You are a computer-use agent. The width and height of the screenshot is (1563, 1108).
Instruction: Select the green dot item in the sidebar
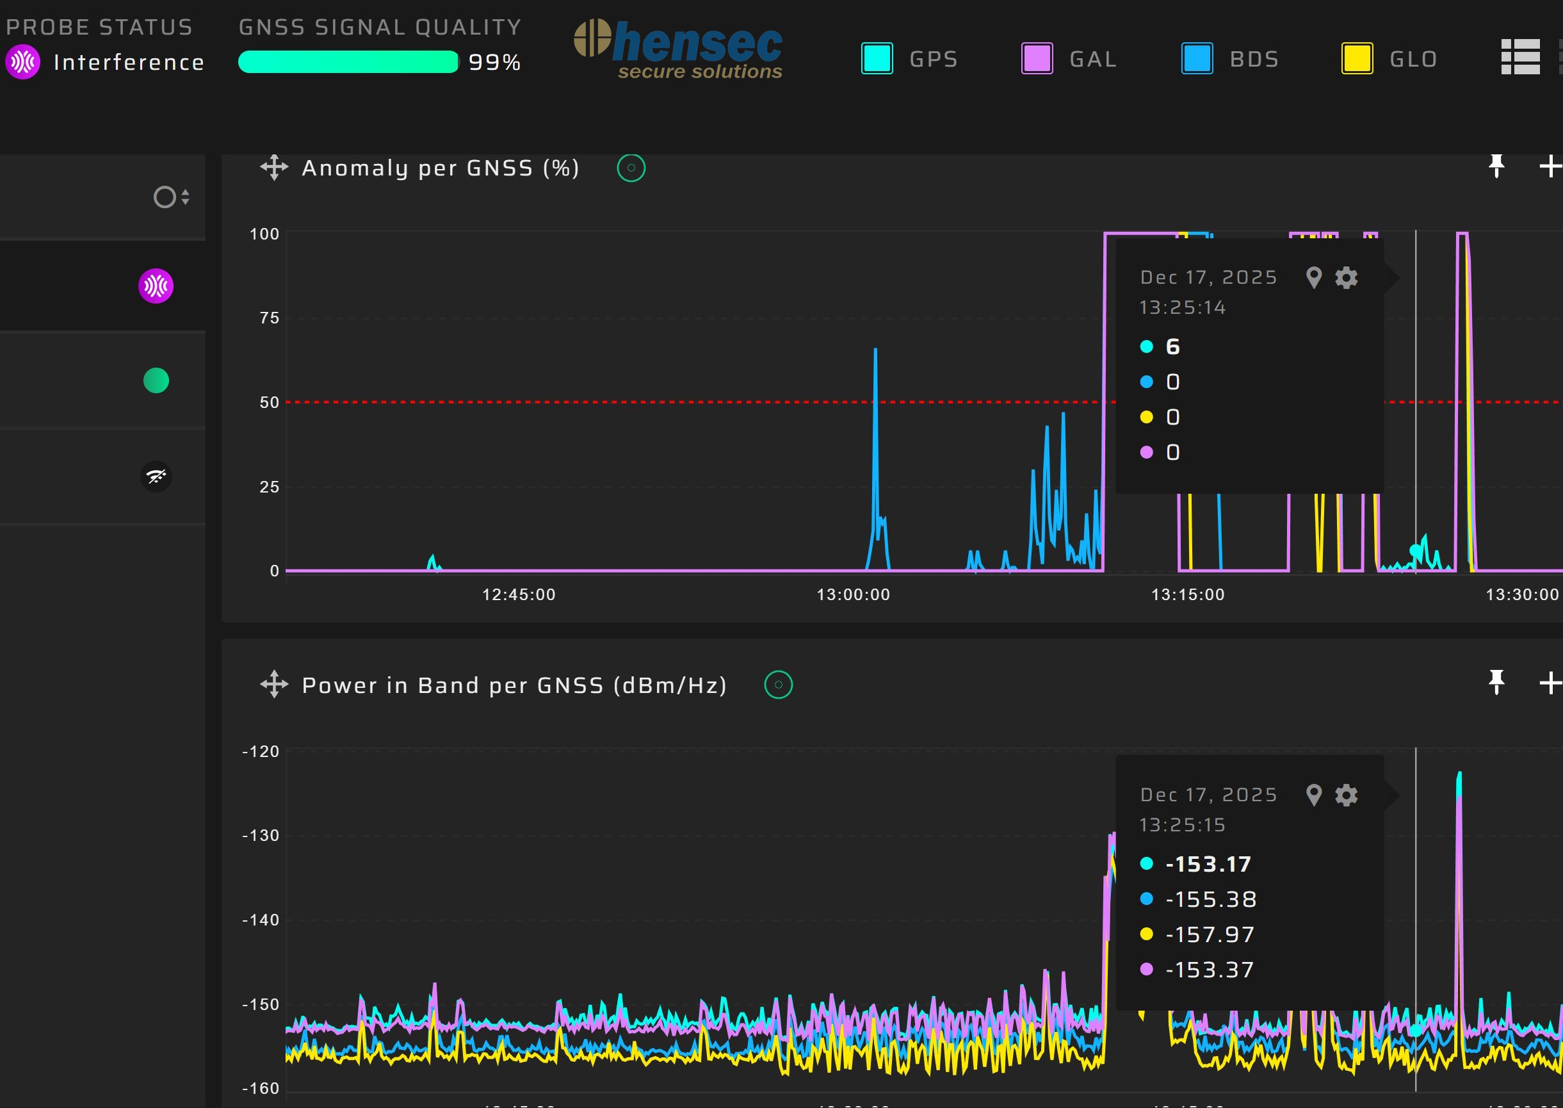pos(156,380)
